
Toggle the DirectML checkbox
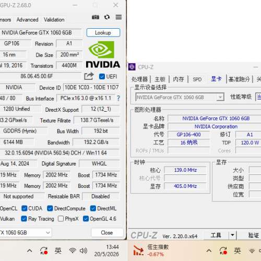click(x=93, y=208)
